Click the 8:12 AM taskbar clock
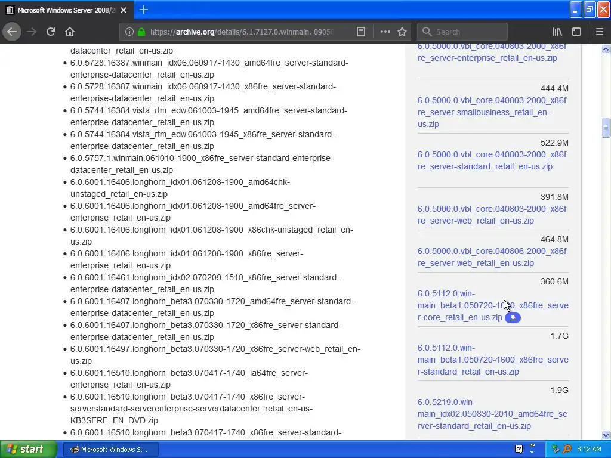611x458 pixels. (589, 450)
